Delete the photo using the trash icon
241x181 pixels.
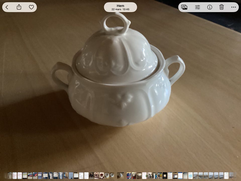[x=221, y=7]
